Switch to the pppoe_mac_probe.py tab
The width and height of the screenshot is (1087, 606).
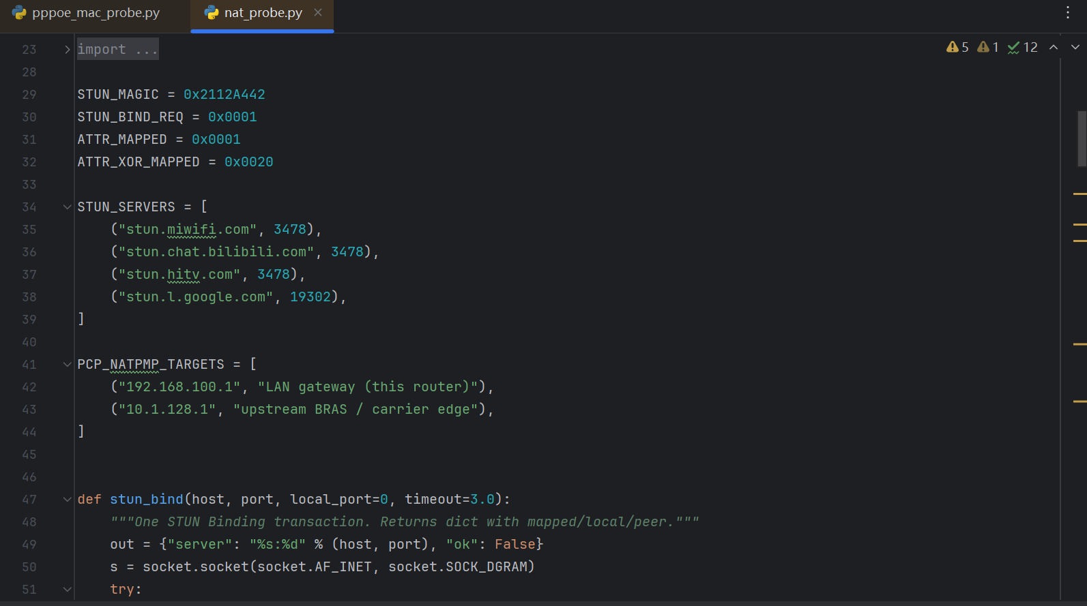(87, 13)
